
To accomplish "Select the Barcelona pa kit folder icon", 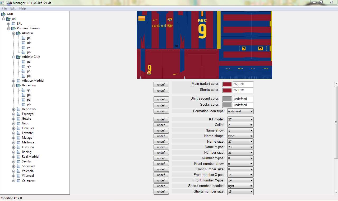I will pyautogui.click(x=24, y=100).
